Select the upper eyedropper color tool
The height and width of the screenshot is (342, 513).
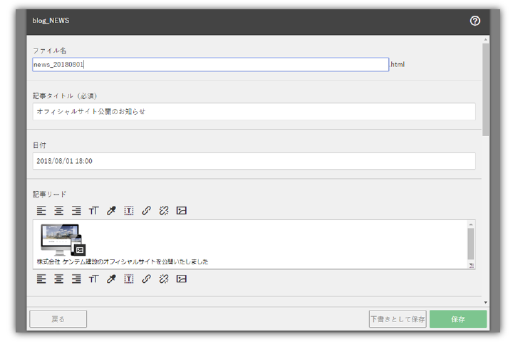[111, 210]
